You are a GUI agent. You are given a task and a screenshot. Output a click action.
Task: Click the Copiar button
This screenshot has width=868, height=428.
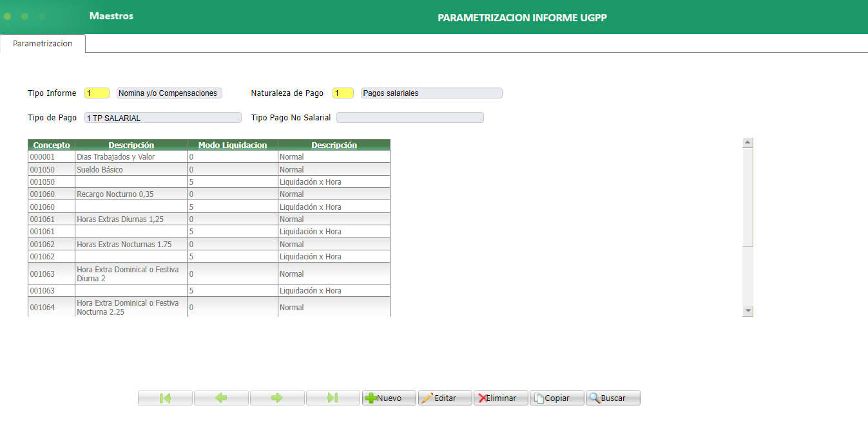pyautogui.click(x=557, y=398)
